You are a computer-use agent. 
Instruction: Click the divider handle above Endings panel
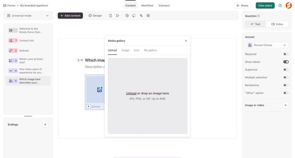point(28,116)
